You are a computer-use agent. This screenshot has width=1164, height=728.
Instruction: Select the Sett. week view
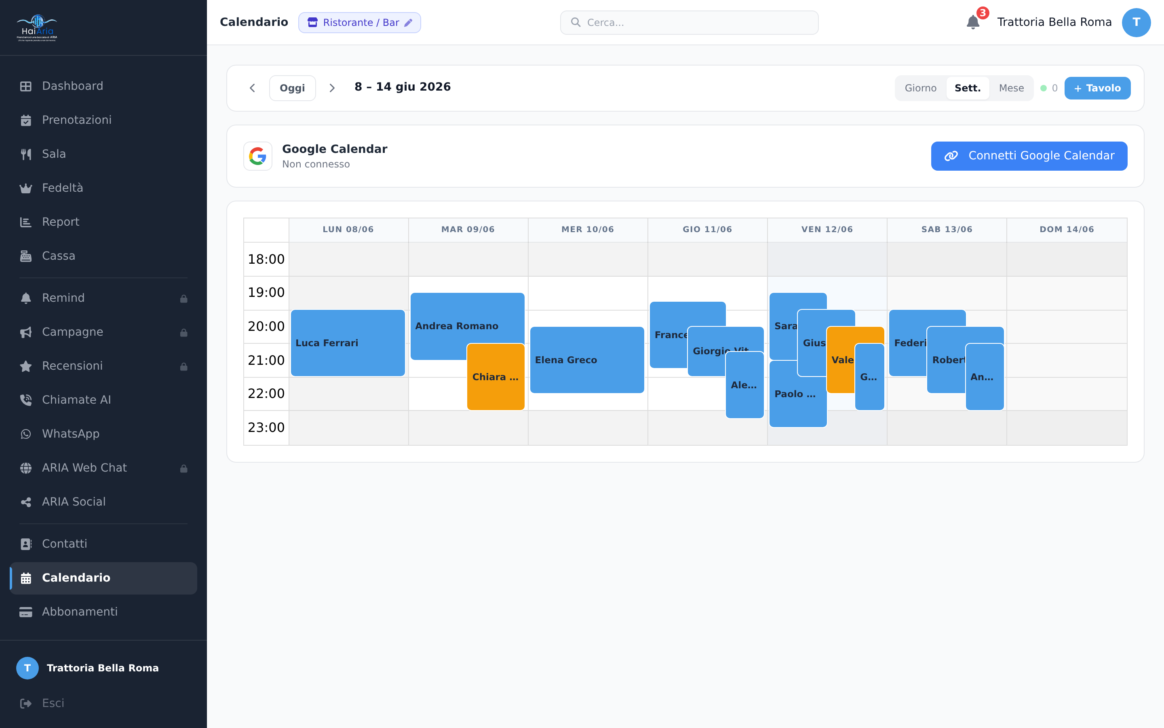tap(967, 88)
